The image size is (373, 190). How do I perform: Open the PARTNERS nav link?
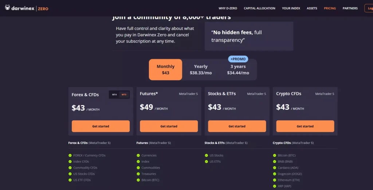[x=350, y=8]
